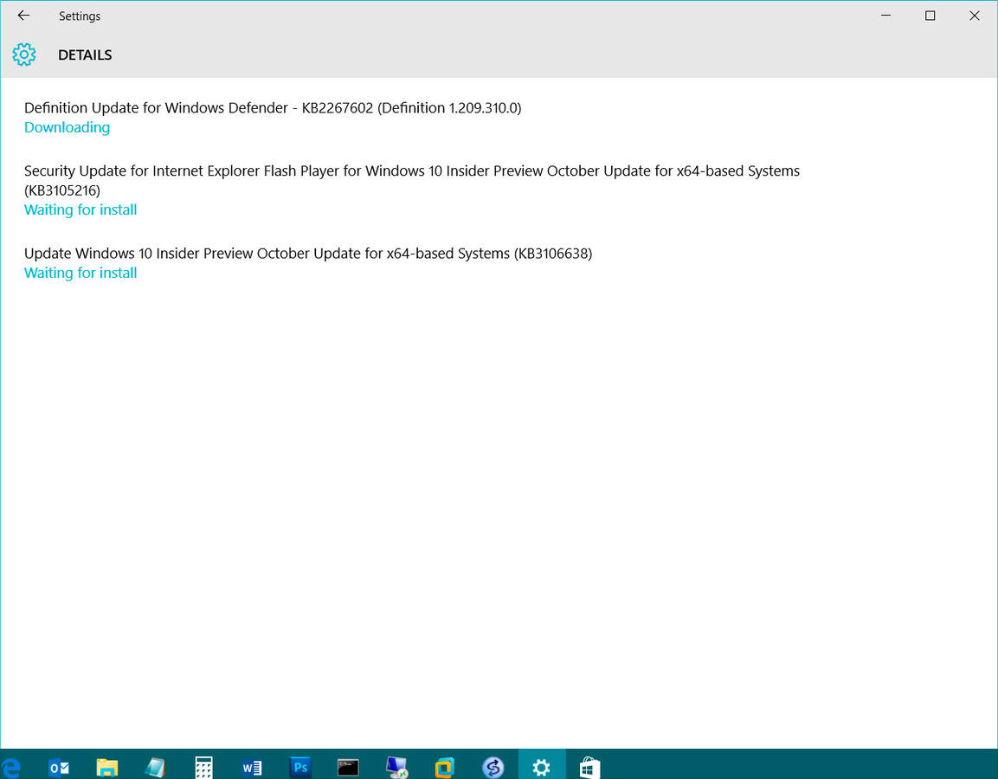998x779 pixels.
Task: Click the Settings window title text
Action: (x=80, y=16)
